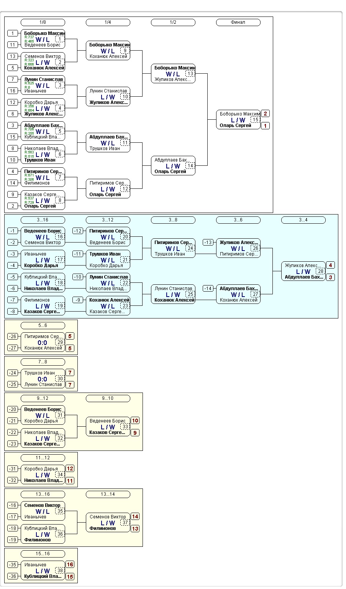
Task: Click Оларь Сергей in the final match
Action: pyautogui.click(x=235, y=125)
